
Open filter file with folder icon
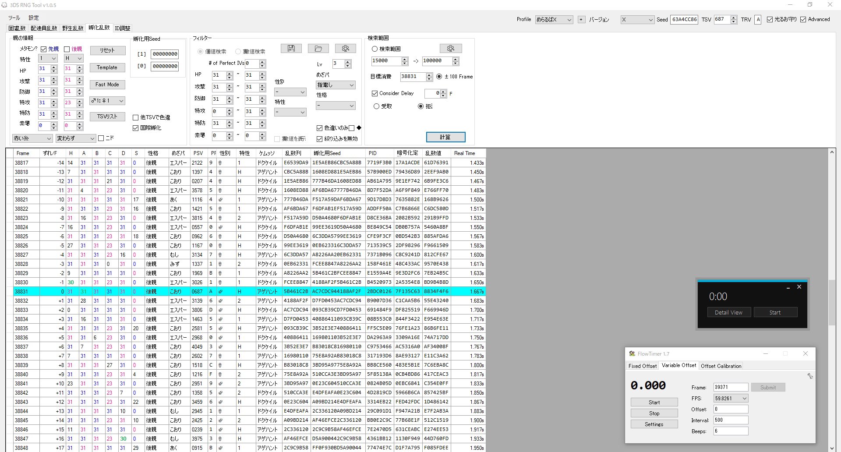[x=318, y=49]
